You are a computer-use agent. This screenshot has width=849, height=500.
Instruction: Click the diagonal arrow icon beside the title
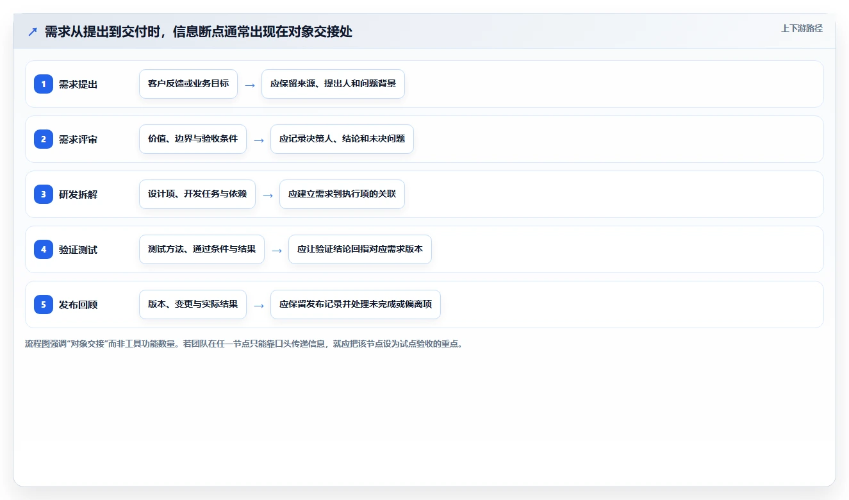pos(33,32)
